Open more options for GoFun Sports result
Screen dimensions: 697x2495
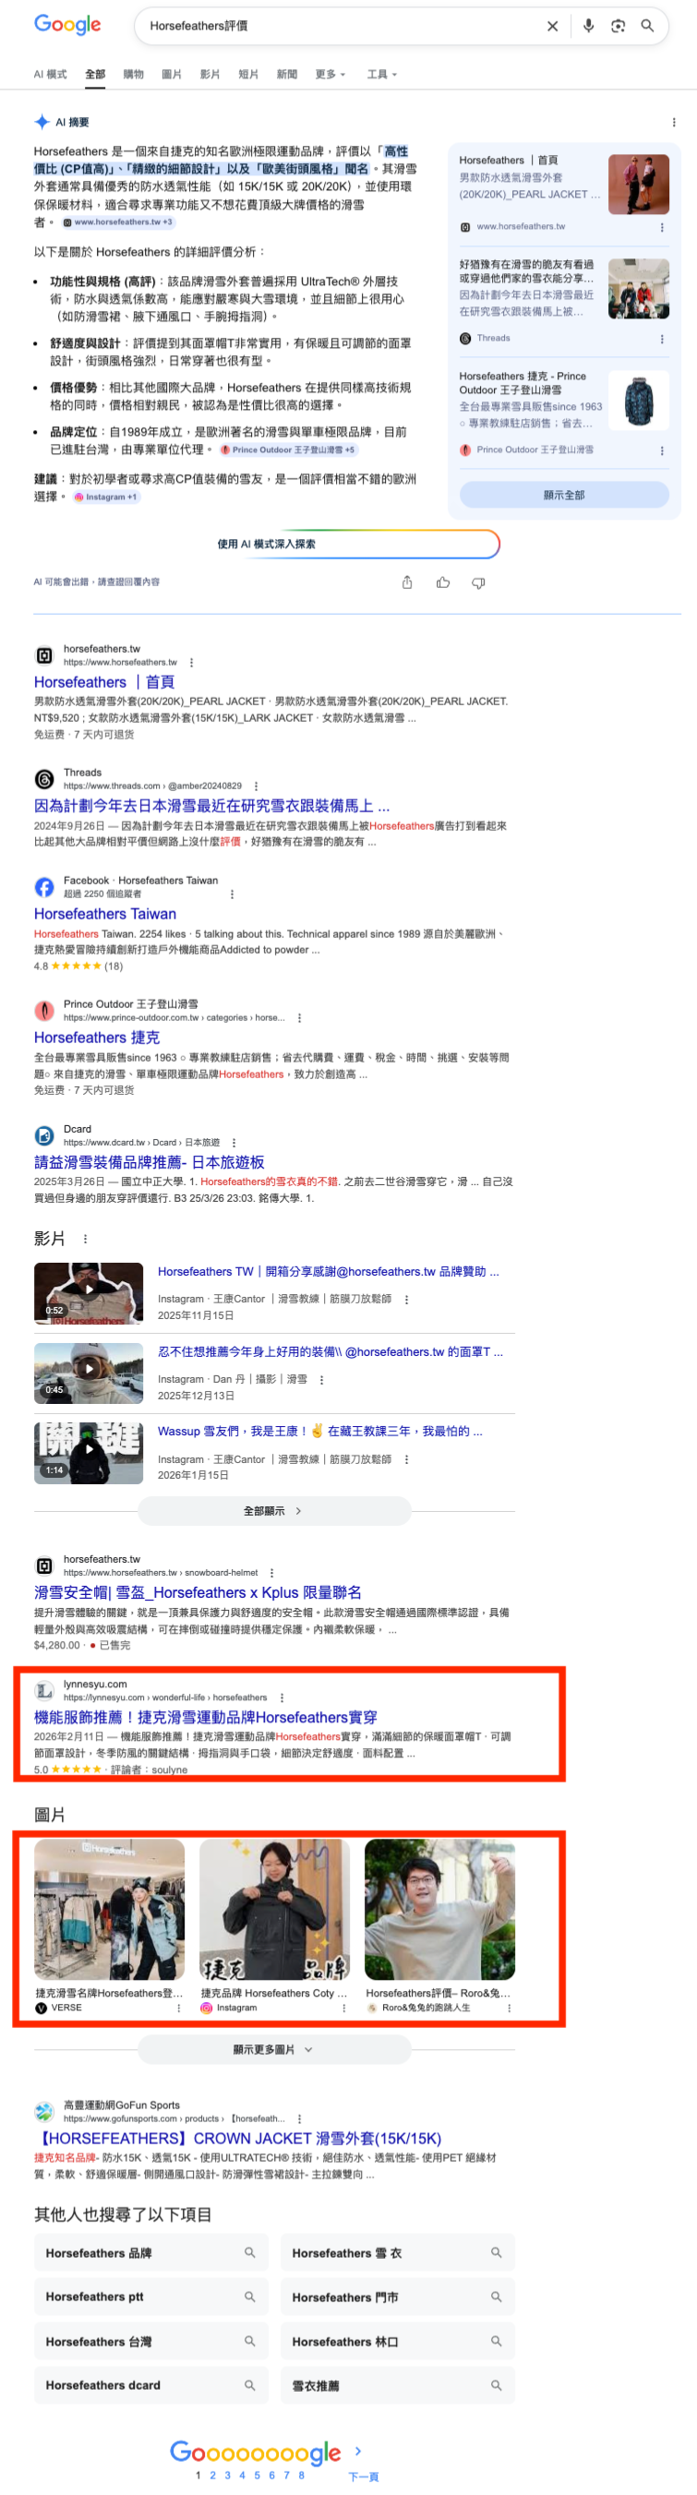pos(299,2118)
